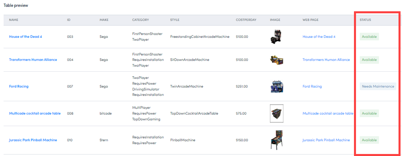Click the Needs Maintenance status badge
This screenshot has width=405, height=156.
pyautogui.click(x=378, y=87)
